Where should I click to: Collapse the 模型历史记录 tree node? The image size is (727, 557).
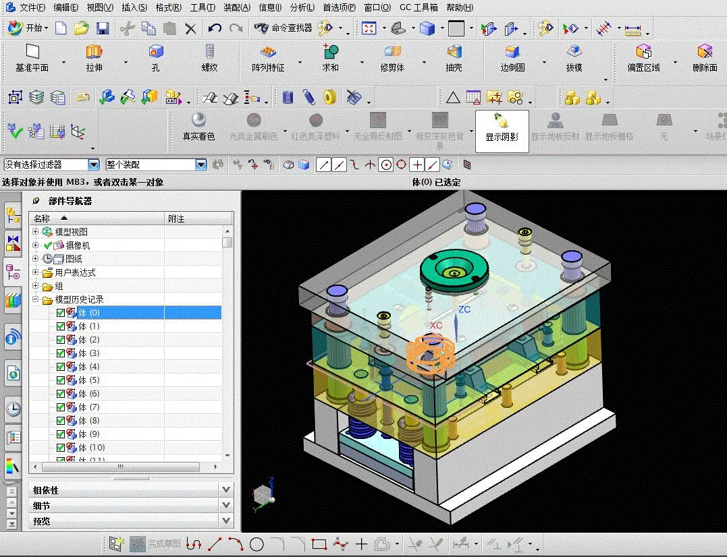36,299
